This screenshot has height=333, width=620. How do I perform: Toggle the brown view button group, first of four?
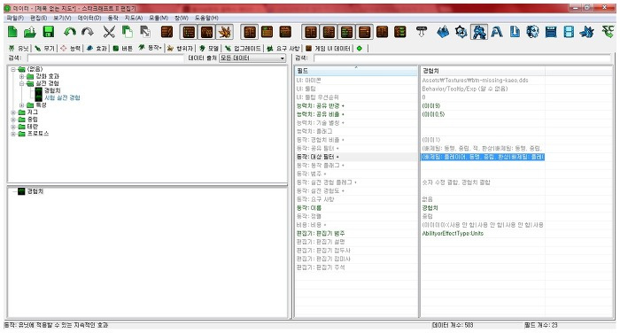311,32
